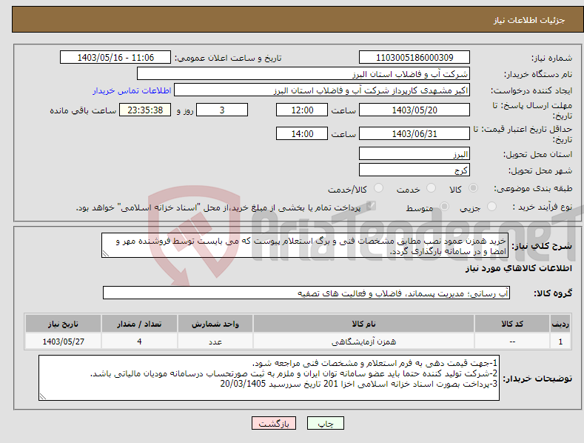The height and width of the screenshot is (443, 584).
Task: Toggle the اسناد خزانه اسلامی payment checkbox
Action: pyautogui.click(x=371, y=206)
